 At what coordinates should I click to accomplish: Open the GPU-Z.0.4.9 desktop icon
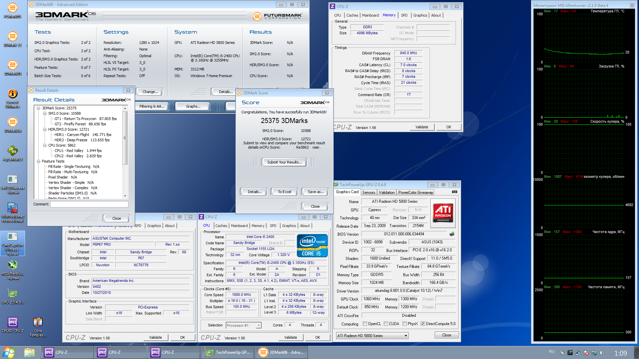12,296
